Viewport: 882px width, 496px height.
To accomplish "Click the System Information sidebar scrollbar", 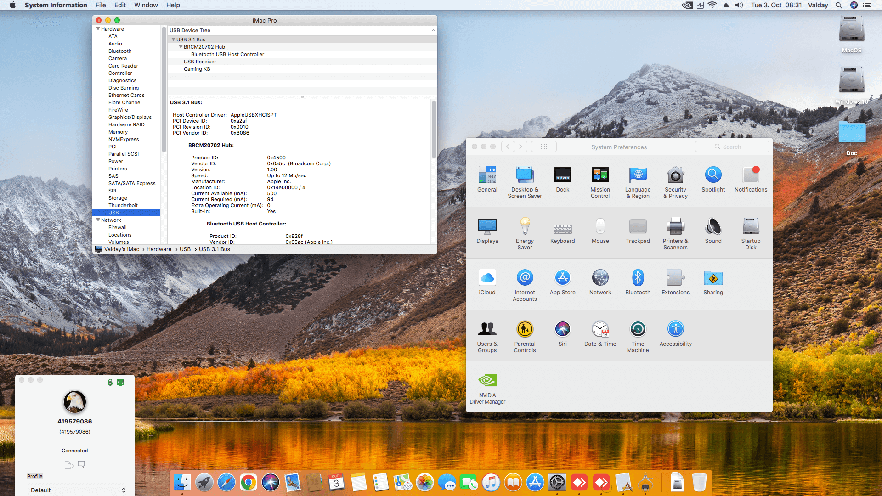I will [164, 90].
